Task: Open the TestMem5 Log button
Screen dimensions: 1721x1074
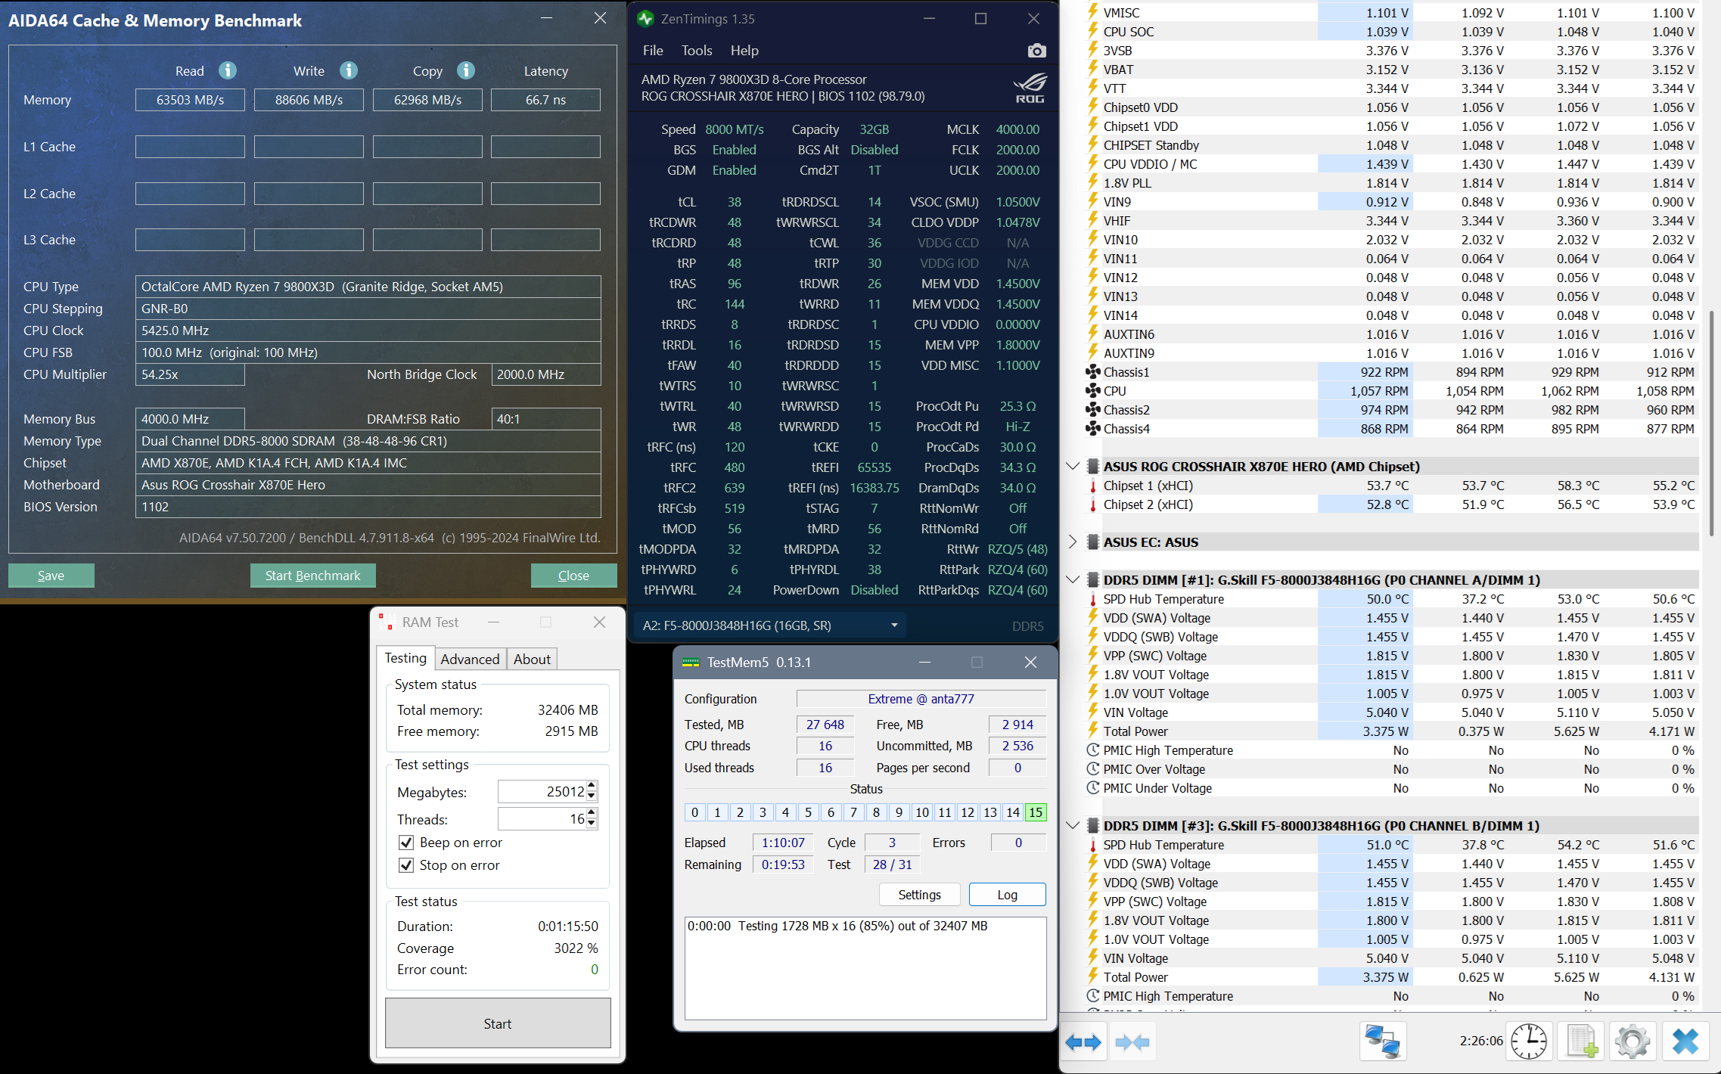Action: [1007, 895]
